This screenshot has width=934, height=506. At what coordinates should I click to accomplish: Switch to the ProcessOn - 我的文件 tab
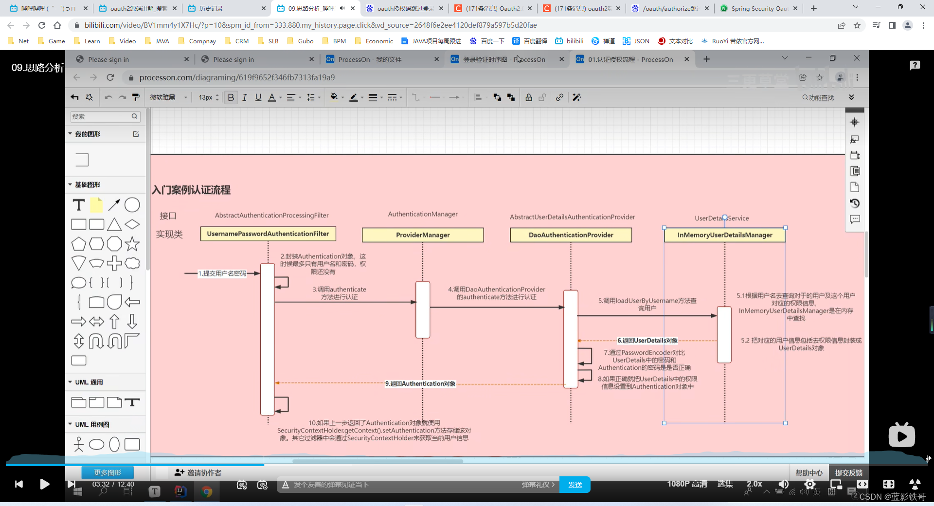click(x=382, y=59)
